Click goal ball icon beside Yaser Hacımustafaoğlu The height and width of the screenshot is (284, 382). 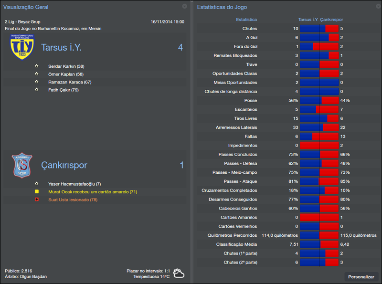[x=36, y=184]
